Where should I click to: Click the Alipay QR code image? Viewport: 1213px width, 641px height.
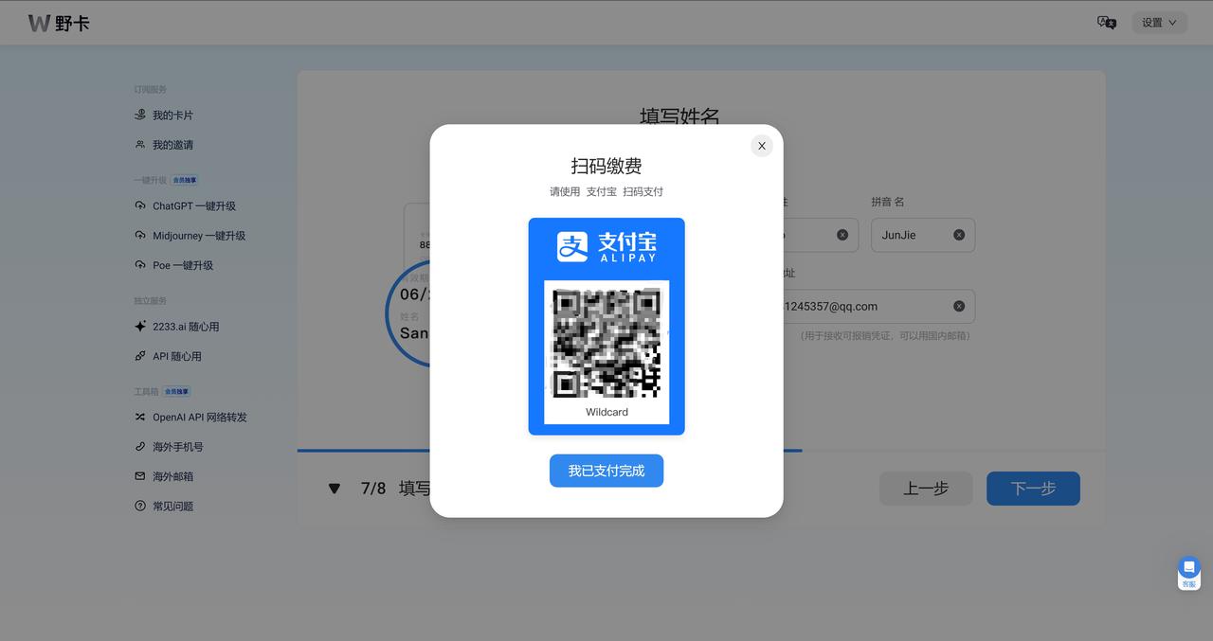tap(606, 343)
